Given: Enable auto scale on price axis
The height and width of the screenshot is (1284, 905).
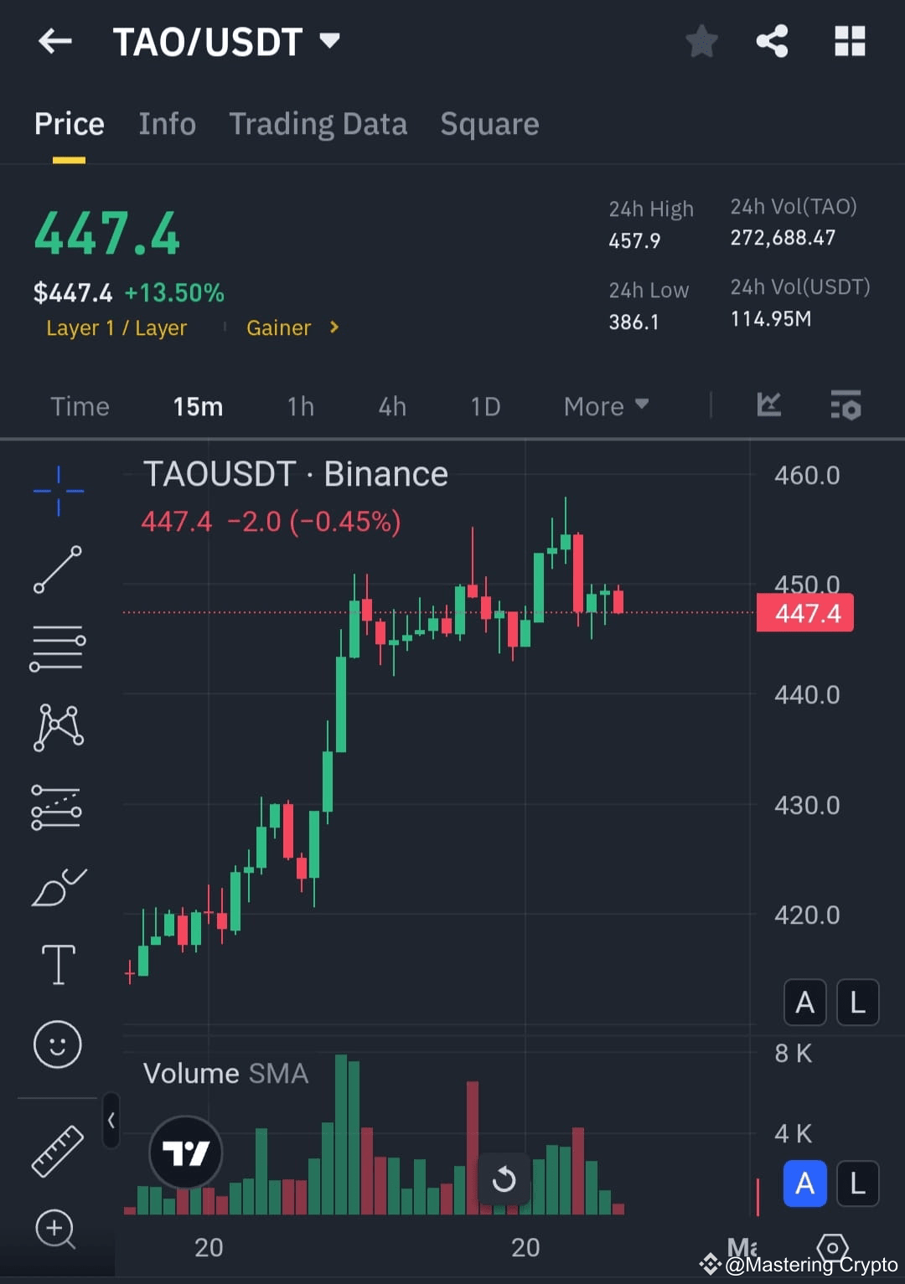Looking at the screenshot, I should coord(804,1002).
